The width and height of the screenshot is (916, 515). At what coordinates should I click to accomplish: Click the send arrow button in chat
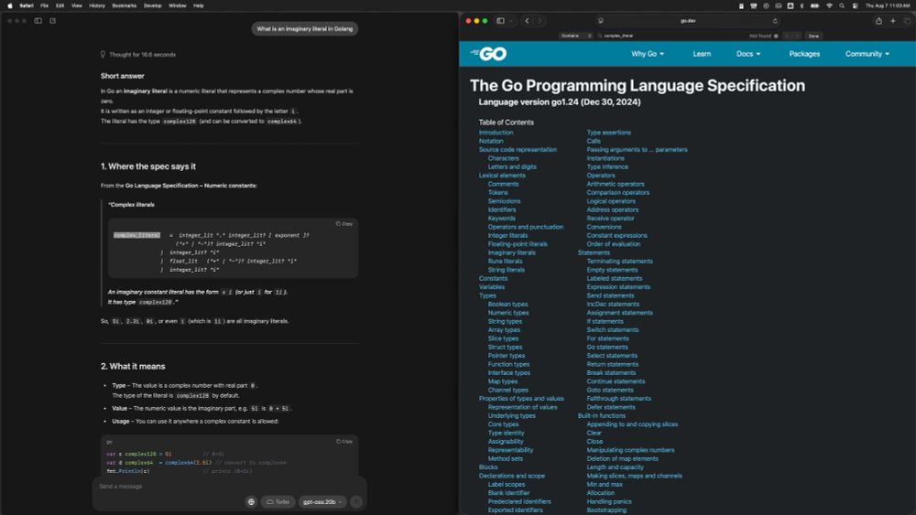(x=356, y=501)
